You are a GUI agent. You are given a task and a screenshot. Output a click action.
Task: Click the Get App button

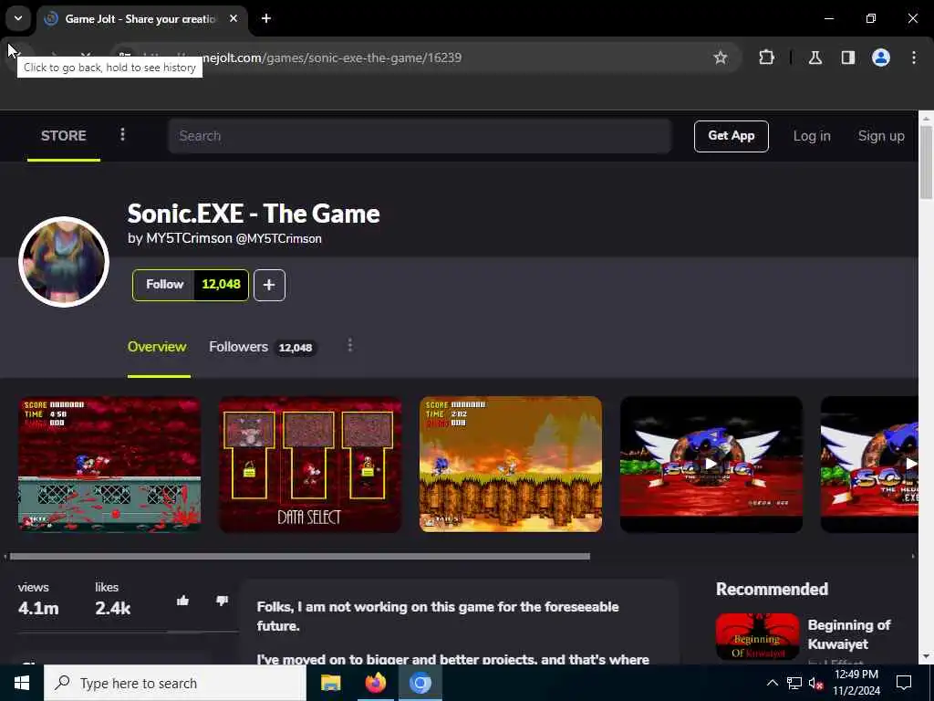[731, 136]
